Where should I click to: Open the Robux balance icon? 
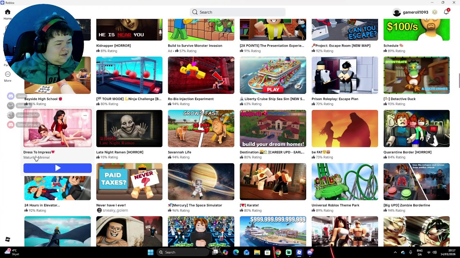point(434,12)
